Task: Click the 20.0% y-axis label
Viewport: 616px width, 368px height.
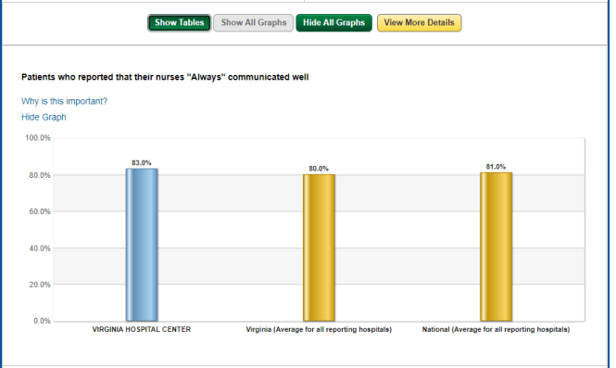Action: pos(40,285)
